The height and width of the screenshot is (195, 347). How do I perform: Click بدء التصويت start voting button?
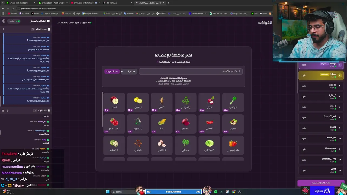[112, 71]
